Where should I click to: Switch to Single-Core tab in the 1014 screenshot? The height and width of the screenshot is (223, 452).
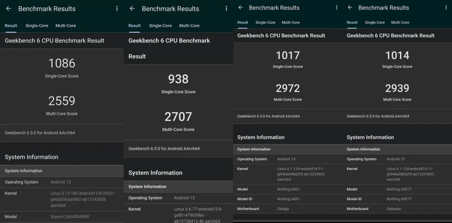tap(375, 23)
